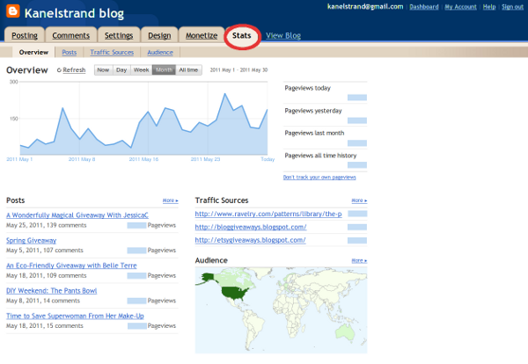Click the Pageviews today label

click(307, 88)
